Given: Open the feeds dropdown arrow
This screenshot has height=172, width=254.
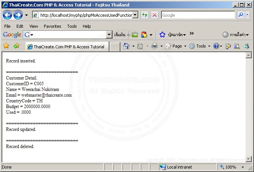Looking at the screenshot, I should (147, 46).
